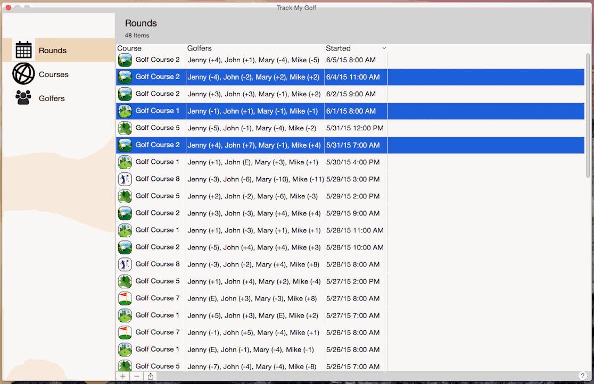Screen dimensions: 594x384
Task: Click Golf Course 8 icon on 5/29/15 3:00 PM round
Action: coord(125,179)
